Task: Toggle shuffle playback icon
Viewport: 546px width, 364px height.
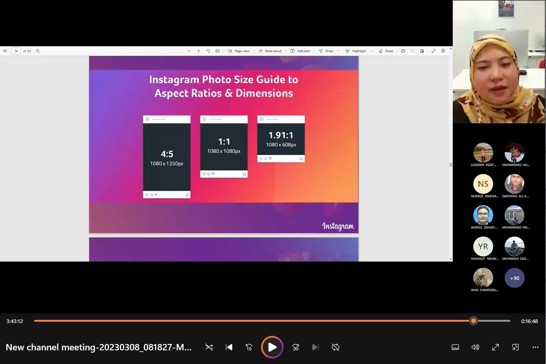Action: pos(209,347)
